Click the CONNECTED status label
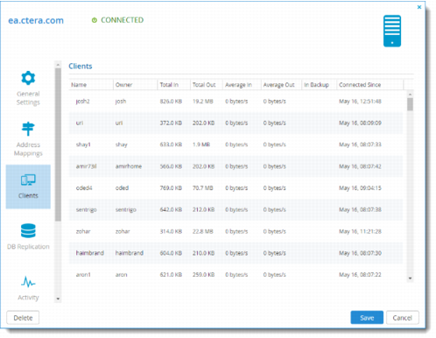Screen dimensions: 436x338 (123, 20)
